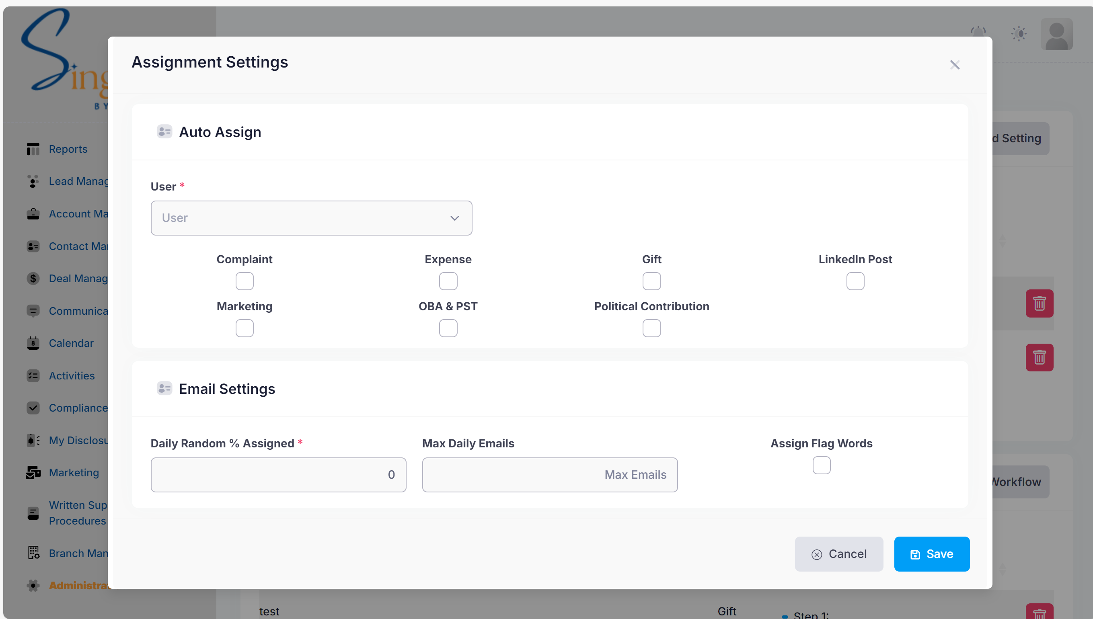Click the partially hidden Setting button
The height and width of the screenshot is (619, 1093).
click(x=1021, y=139)
